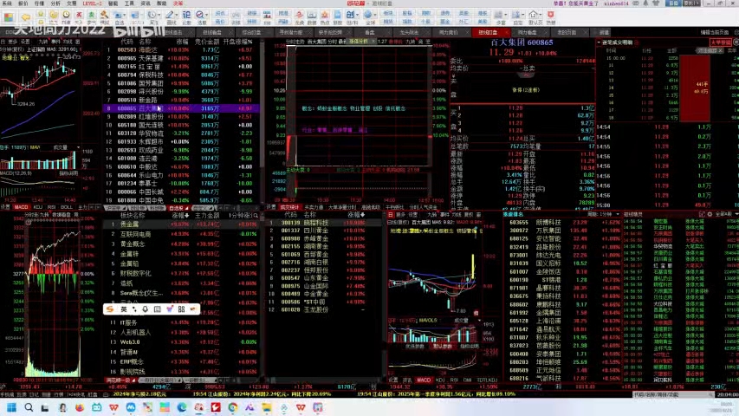Viewport: 739px width, 416px height.
Task: Click the 买入 buy toolbar icon
Action: pos(79,17)
